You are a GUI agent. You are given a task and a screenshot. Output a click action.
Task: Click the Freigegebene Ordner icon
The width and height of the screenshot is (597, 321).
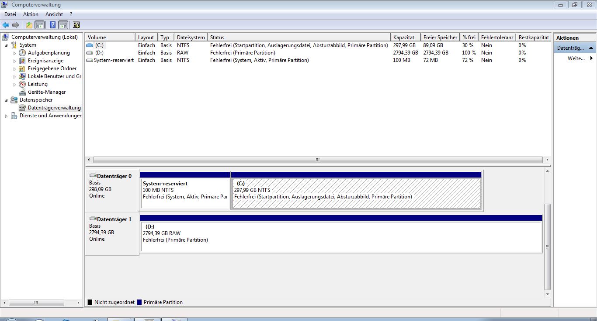point(22,68)
